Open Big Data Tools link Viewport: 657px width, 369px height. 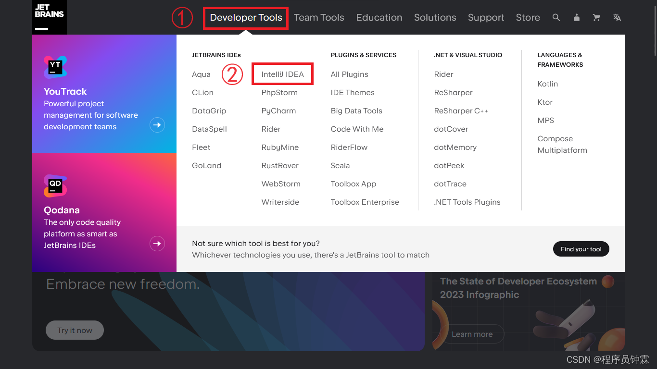pos(356,111)
